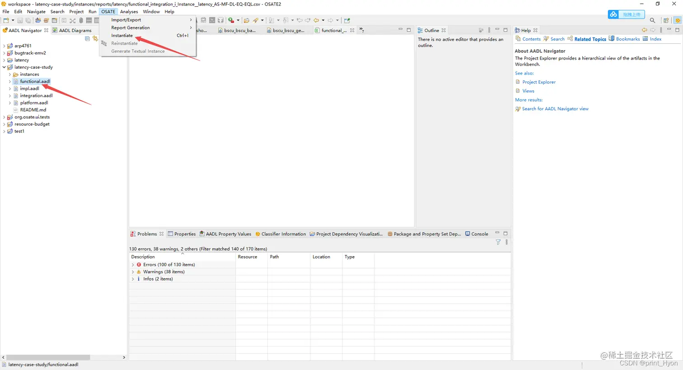Viewport: 683px width, 370px height.
Task: Minimize the Outline view
Action: coord(497,29)
